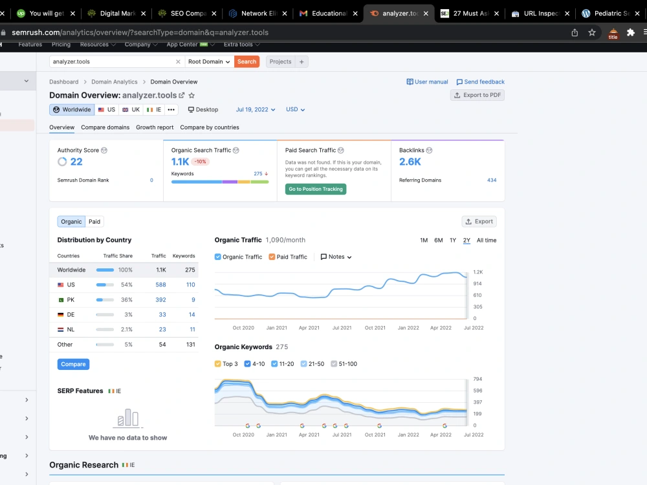Select the UK flag database
Screen dimensions: 647x485
131,110
